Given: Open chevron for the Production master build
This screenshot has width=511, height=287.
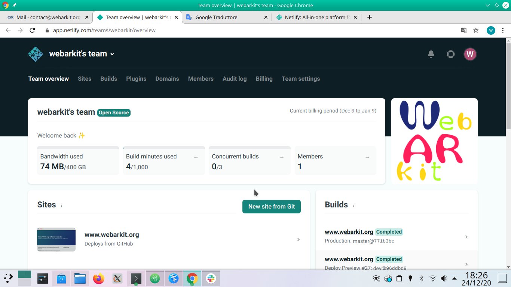Looking at the screenshot, I should (x=466, y=237).
